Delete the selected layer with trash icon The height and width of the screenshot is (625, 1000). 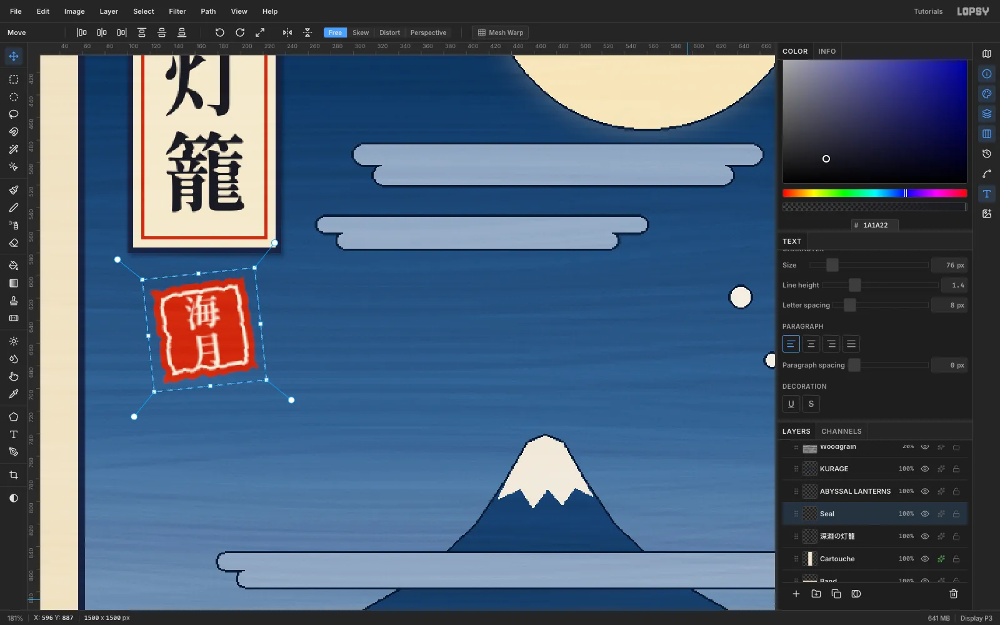(954, 594)
